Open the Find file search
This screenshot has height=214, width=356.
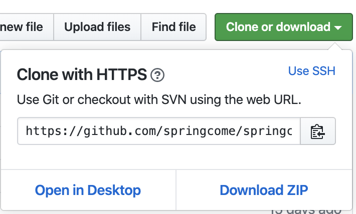[x=173, y=27]
